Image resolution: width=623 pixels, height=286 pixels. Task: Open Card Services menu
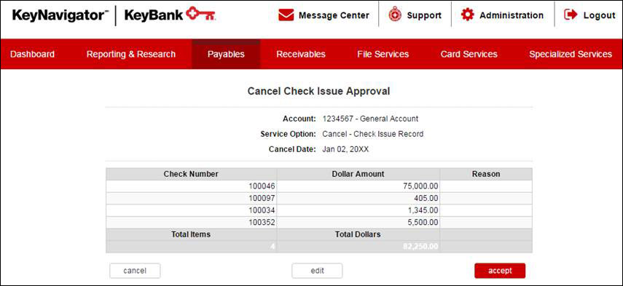(469, 54)
